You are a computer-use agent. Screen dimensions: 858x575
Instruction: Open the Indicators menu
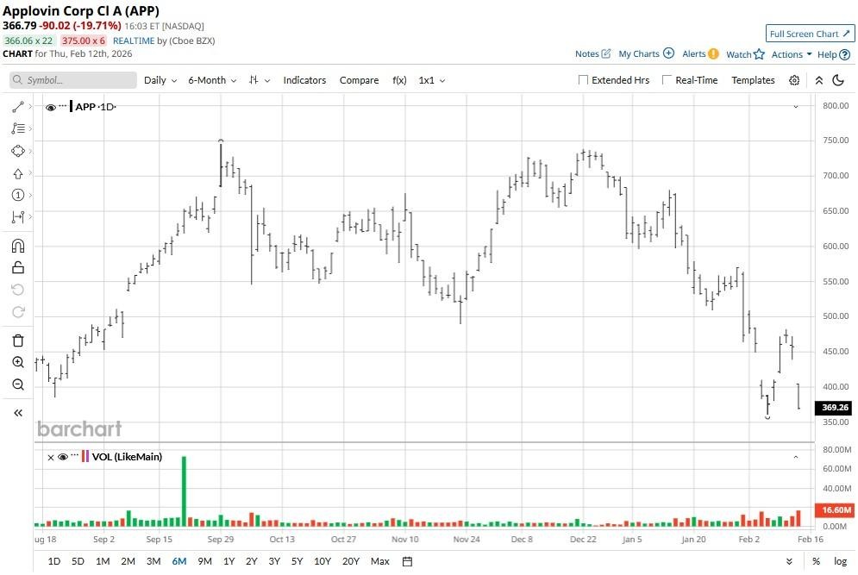pos(304,80)
